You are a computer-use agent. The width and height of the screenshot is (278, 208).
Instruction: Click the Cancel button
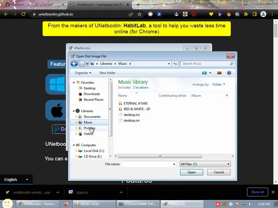(x=219, y=172)
